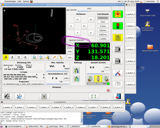Toggle flood coolant button
This screenshot has height=128, width=160.
pos(76,70)
